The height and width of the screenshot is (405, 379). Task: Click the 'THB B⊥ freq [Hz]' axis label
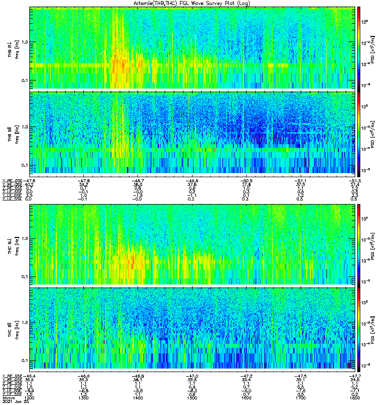[13, 50]
